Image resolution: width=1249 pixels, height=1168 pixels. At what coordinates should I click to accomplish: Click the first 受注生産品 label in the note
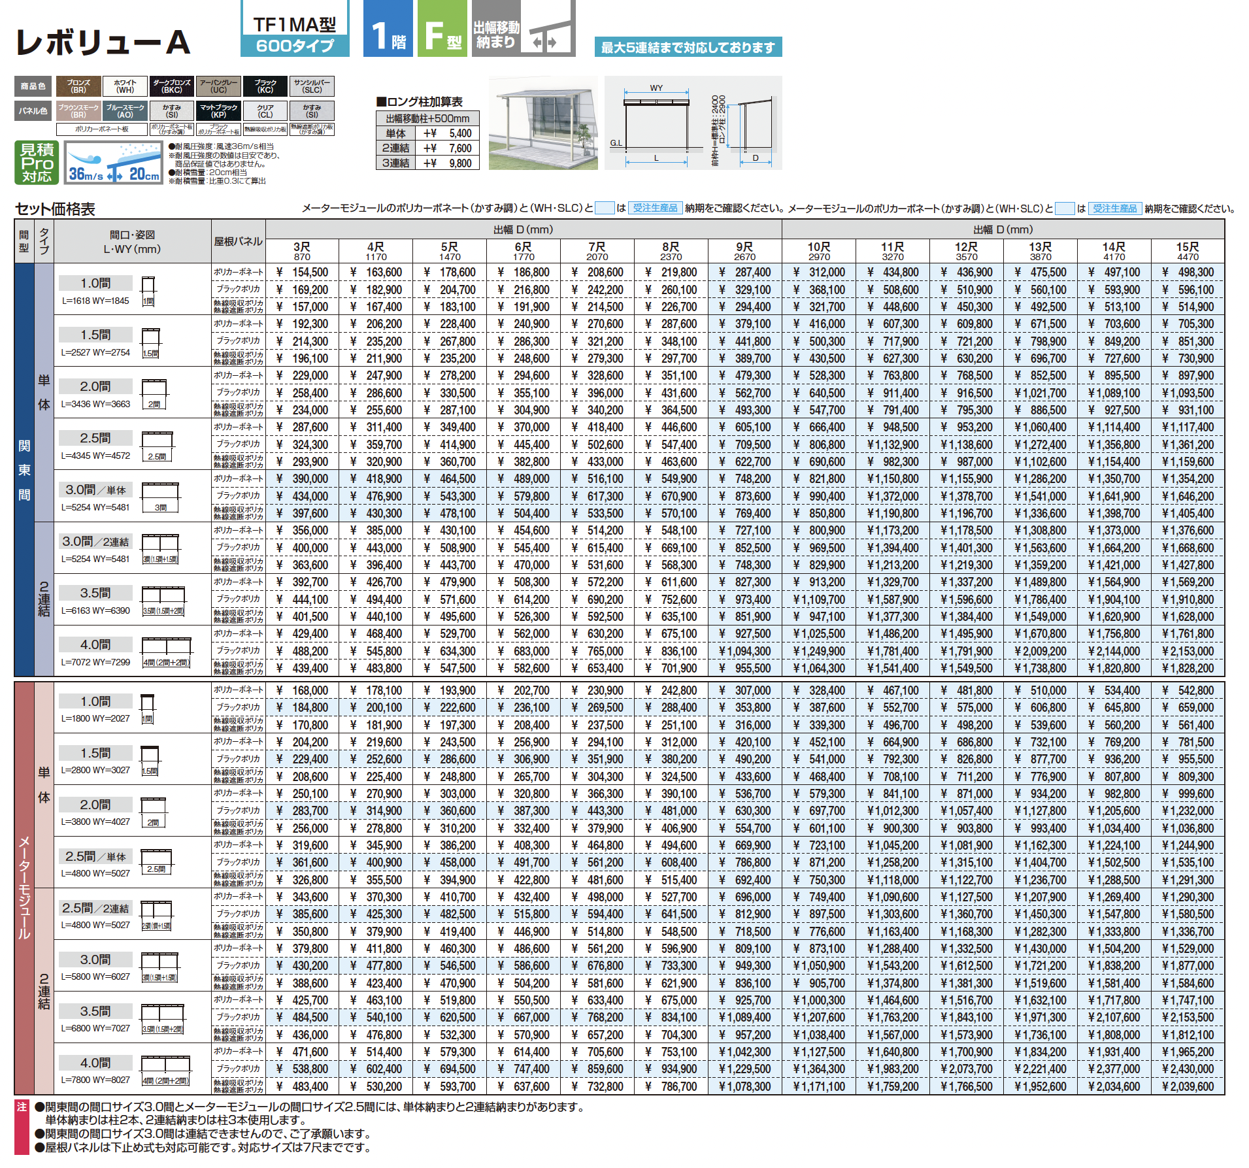(x=656, y=208)
